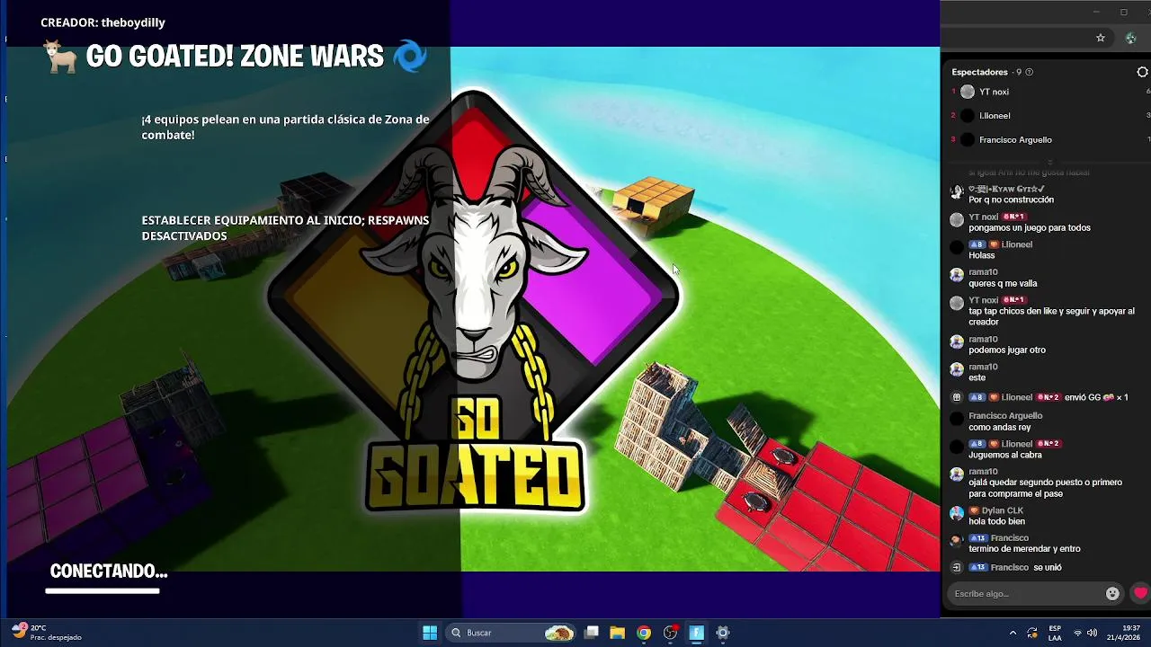The width and height of the screenshot is (1151, 647).
Task: Click Dylan CLK's avatar in chat
Action: [957, 513]
